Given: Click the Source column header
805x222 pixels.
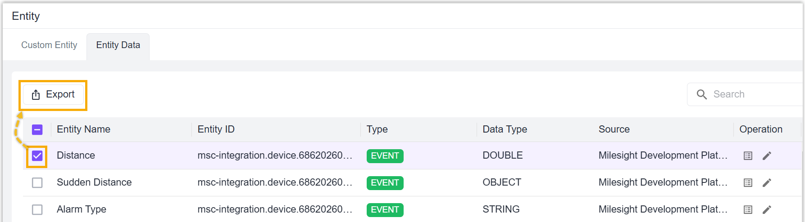Looking at the screenshot, I should [614, 129].
